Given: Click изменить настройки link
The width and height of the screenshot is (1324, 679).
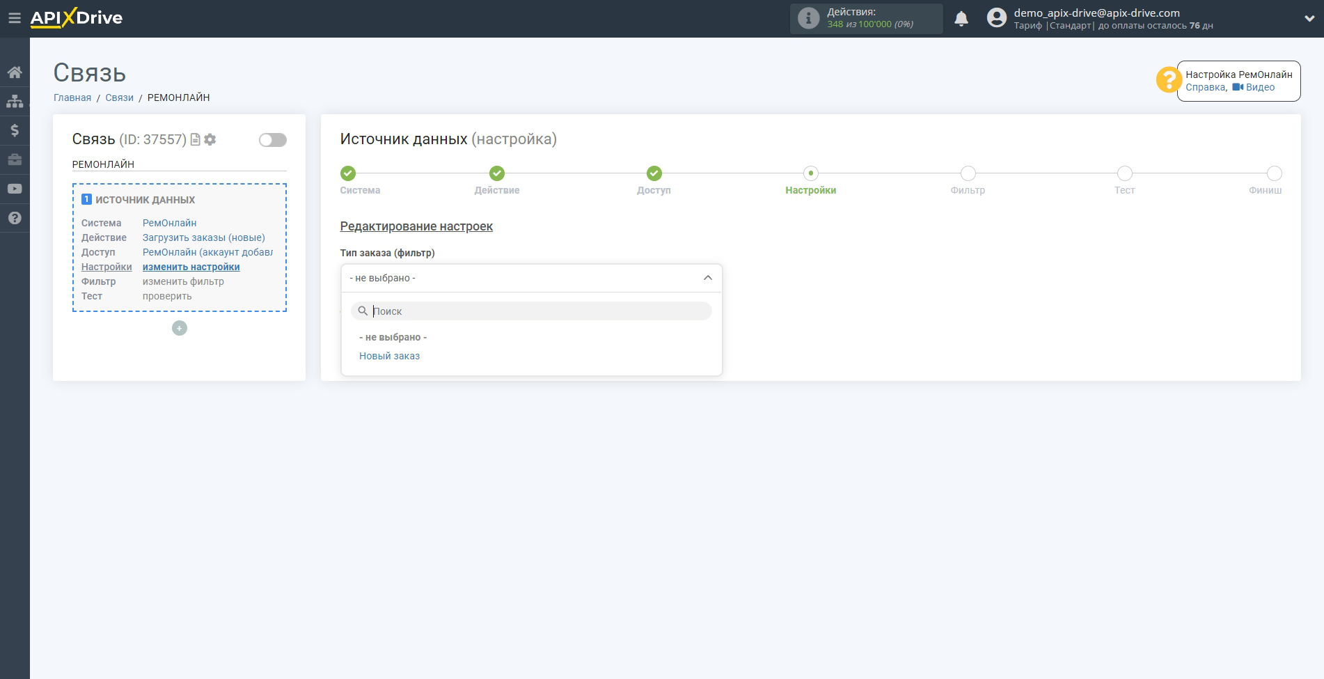Looking at the screenshot, I should point(191,267).
